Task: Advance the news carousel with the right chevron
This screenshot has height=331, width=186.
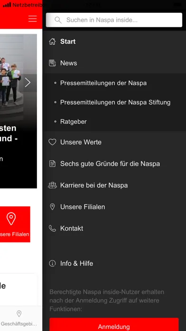Action: (28, 83)
